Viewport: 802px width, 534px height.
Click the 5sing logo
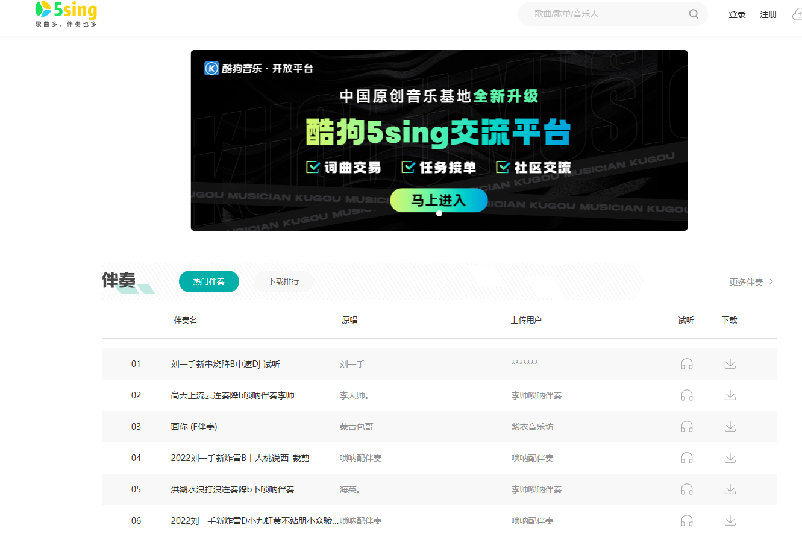66,14
